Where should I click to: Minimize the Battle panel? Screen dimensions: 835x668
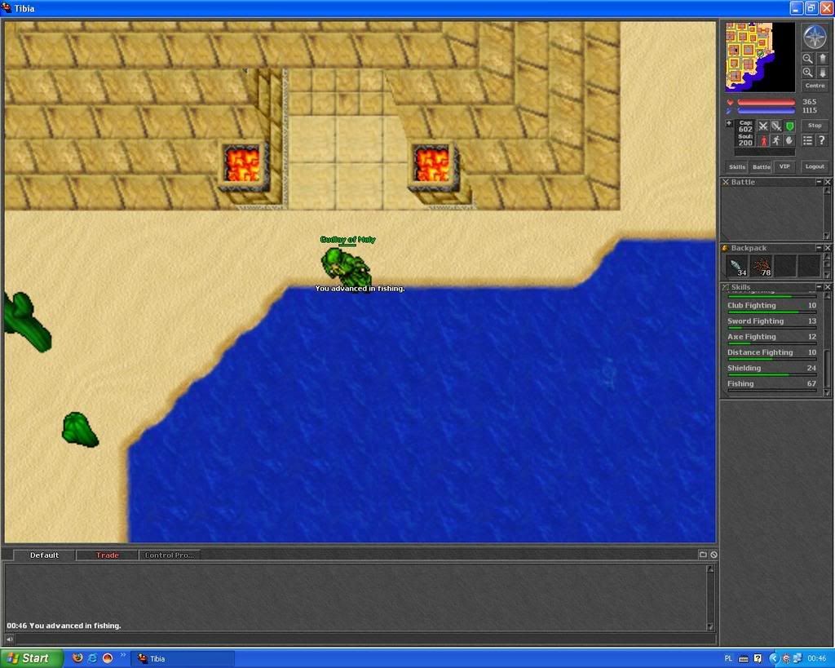(x=819, y=182)
